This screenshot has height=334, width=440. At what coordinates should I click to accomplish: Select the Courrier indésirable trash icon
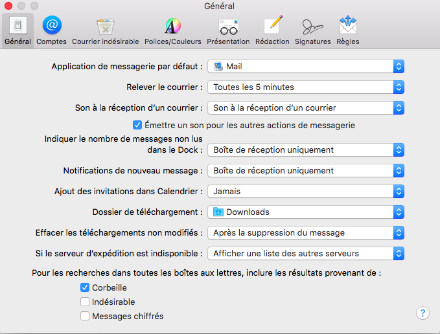[x=105, y=27]
